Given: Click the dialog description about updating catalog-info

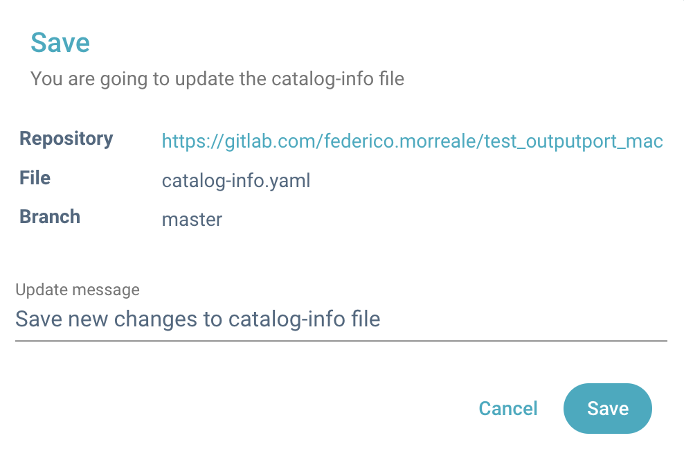Looking at the screenshot, I should (217, 78).
